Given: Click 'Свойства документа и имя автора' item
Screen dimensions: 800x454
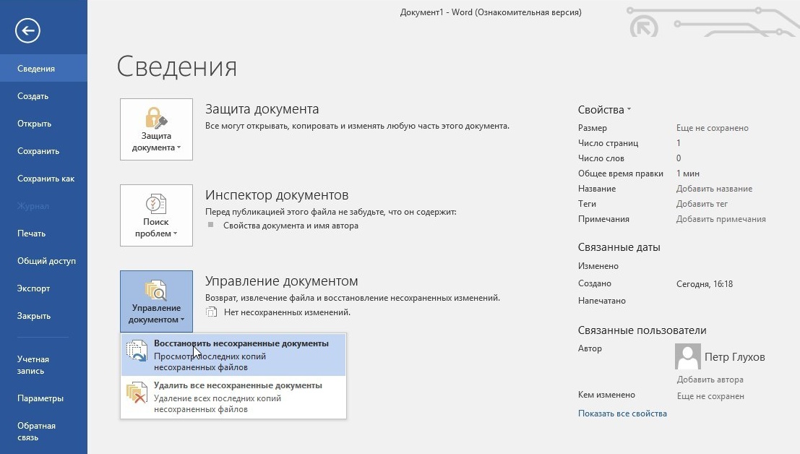Looking at the screenshot, I should click(291, 226).
